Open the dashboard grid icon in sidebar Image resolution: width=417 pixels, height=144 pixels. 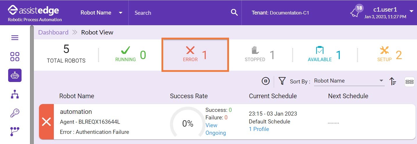click(x=15, y=57)
